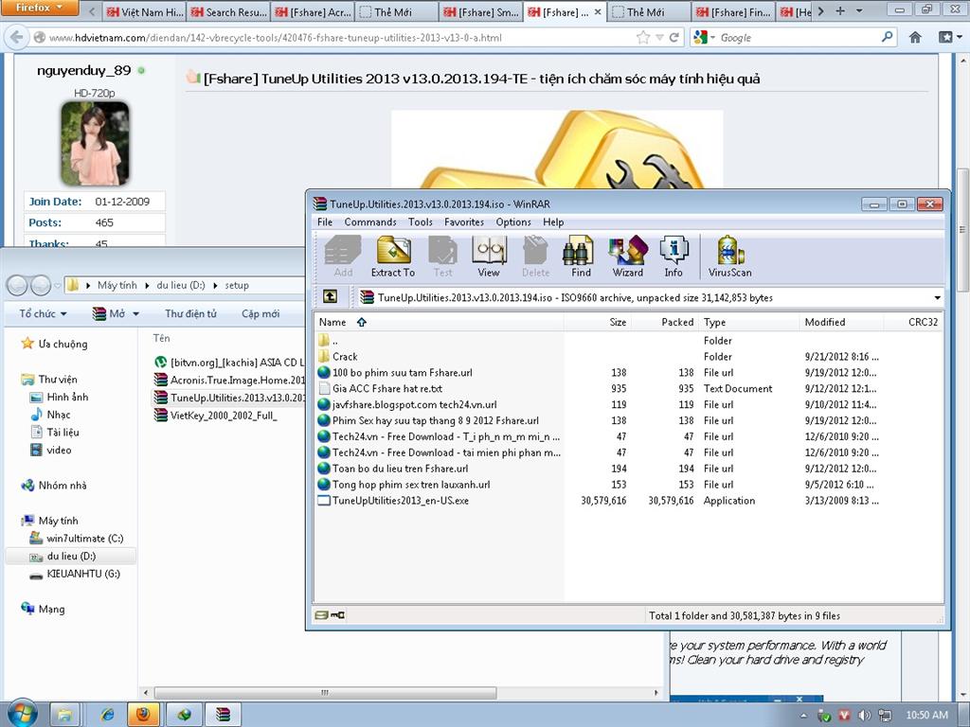
Task: Select Gia ACC Fshare hat re.txt
Action: coord(387,389)
